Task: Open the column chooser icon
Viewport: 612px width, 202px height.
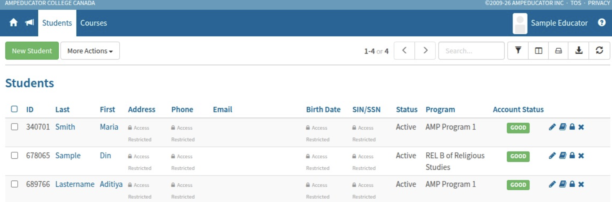Action: (x=538, y=50)
